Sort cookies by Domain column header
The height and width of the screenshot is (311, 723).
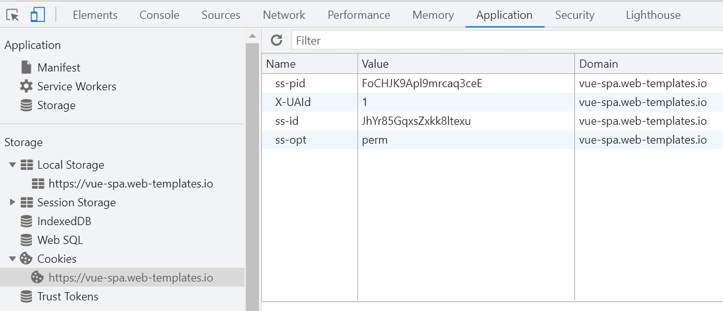point(649,63)
